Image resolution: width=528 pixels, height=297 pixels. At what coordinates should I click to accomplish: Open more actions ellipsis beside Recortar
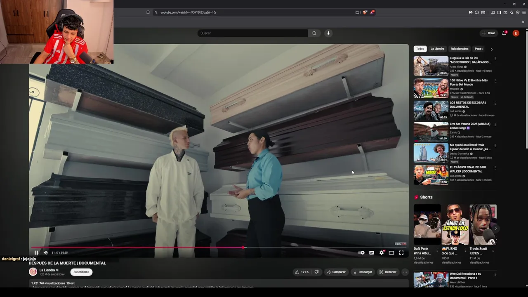coord(405,272)
